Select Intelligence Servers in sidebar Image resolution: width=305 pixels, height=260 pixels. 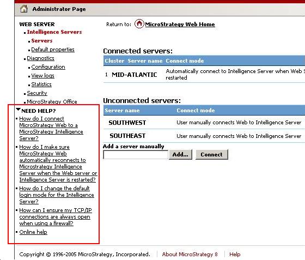(x=54, y=32)
